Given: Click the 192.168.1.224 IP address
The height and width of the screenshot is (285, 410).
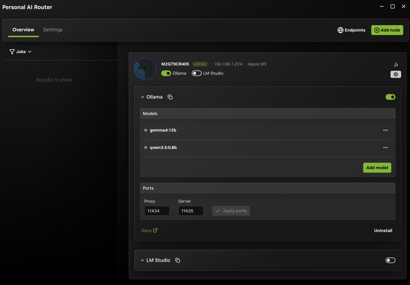Looking at the screenshot, I should pyautogui.click(x=228, y=64).
